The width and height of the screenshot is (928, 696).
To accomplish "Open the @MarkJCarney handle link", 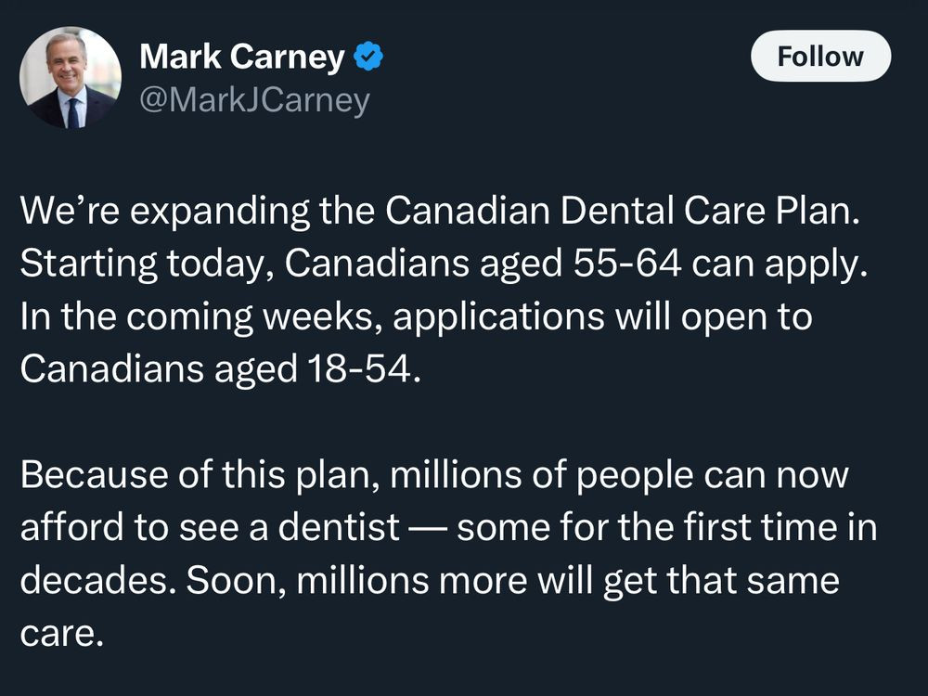I will pos(254,100).
